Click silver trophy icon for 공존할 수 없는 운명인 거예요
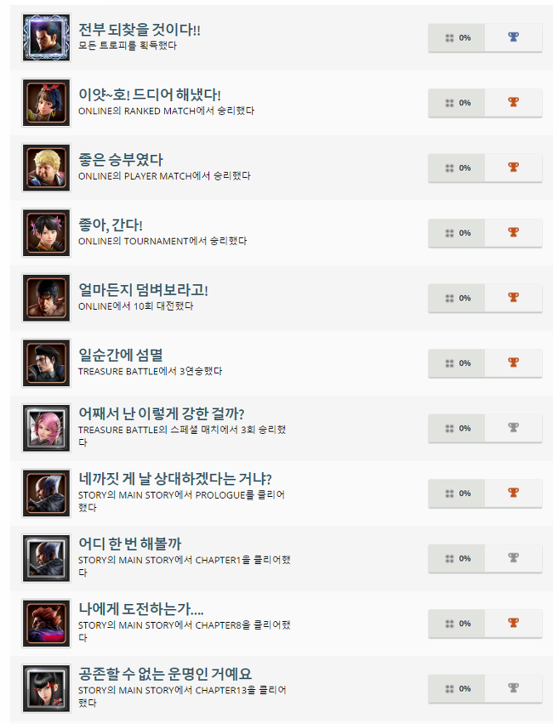Image resolution: width=553 pixels, height=724 pixels. click(513, 688)
